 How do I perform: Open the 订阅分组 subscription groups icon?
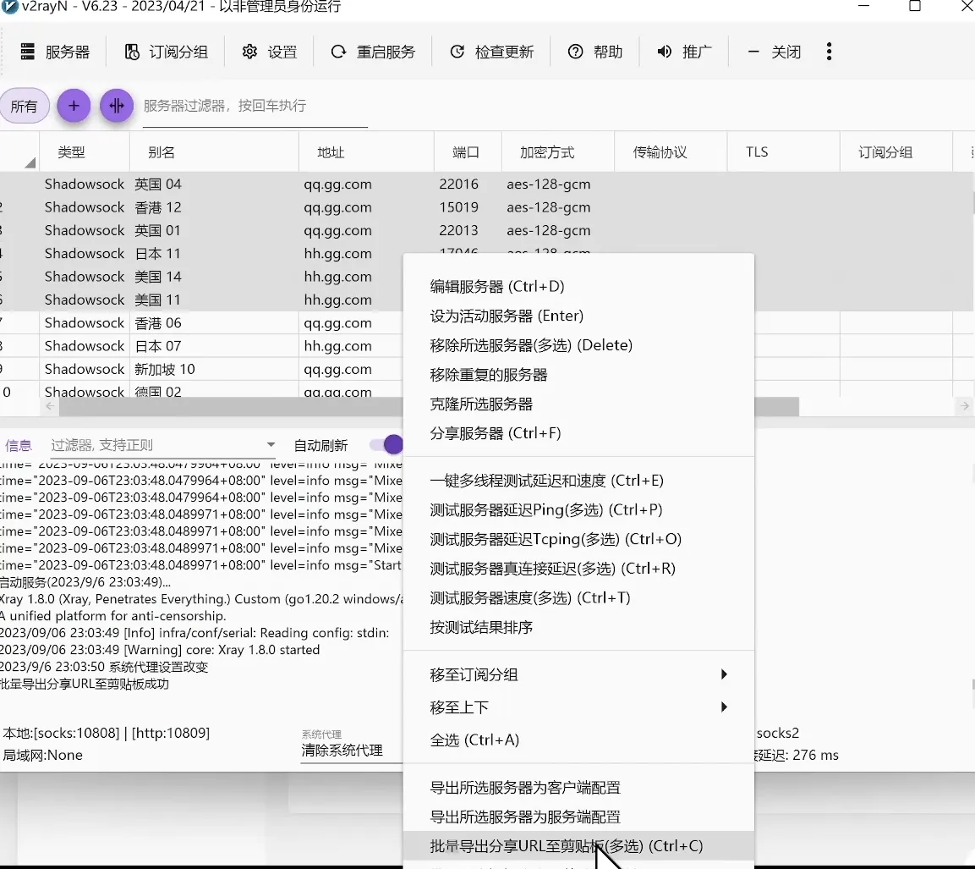click(x=133, y=52)
